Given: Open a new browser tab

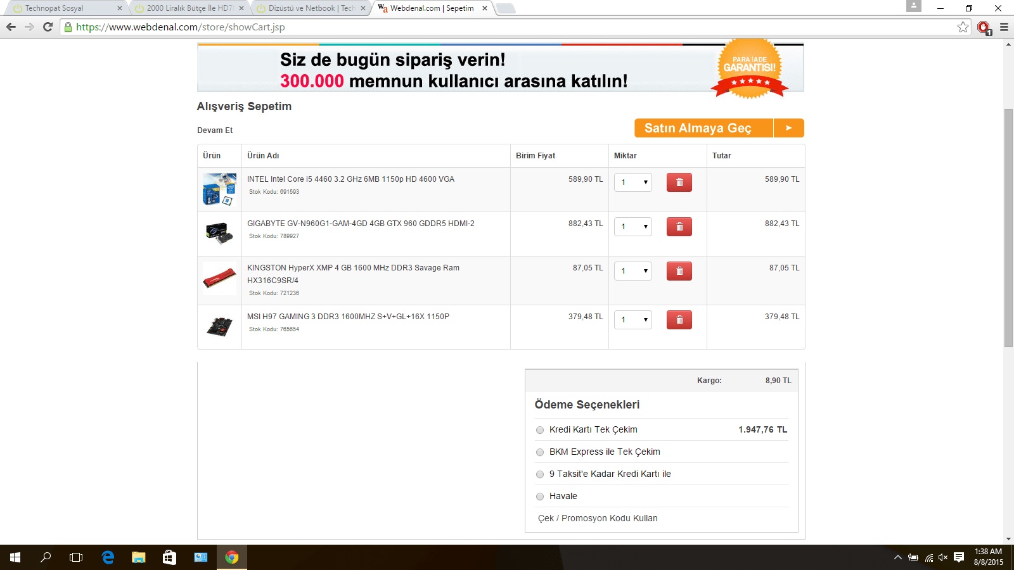Looking at the screenshot, I should pyautogui.click(x=505, y=8).
